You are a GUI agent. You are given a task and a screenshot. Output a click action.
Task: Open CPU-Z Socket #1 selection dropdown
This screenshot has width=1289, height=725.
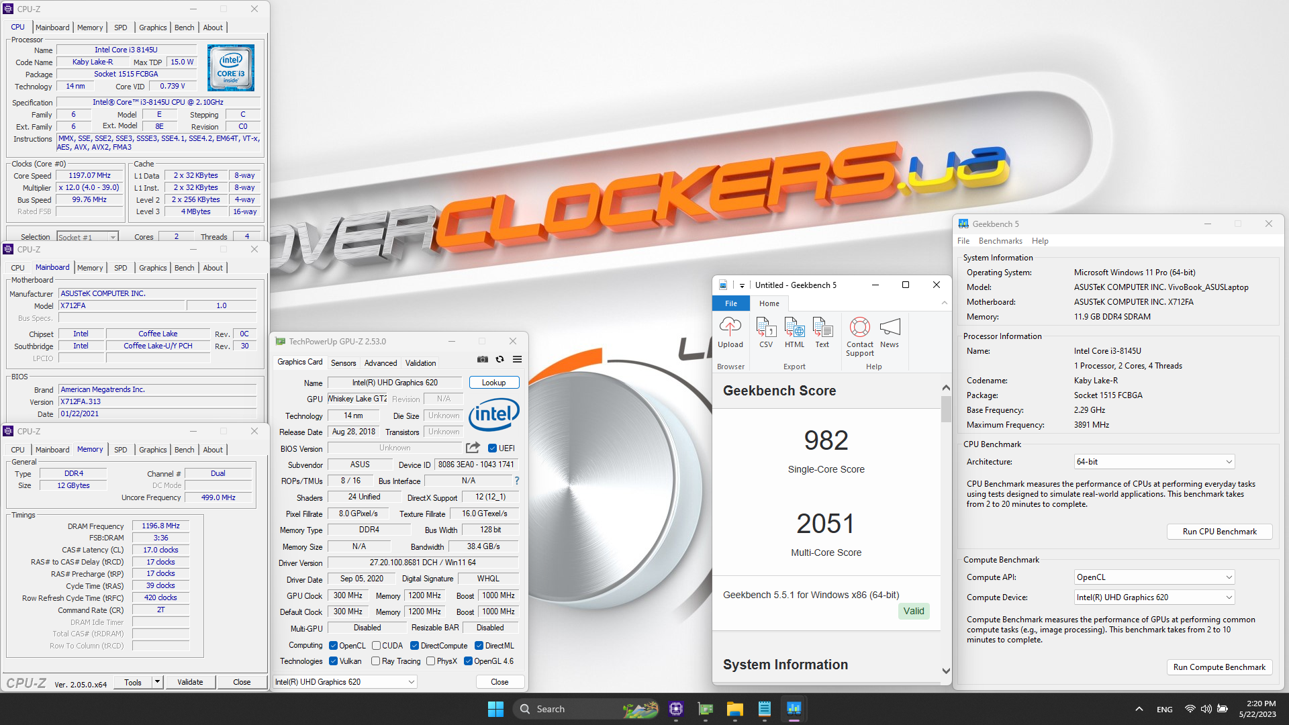[x=87, y=237]
